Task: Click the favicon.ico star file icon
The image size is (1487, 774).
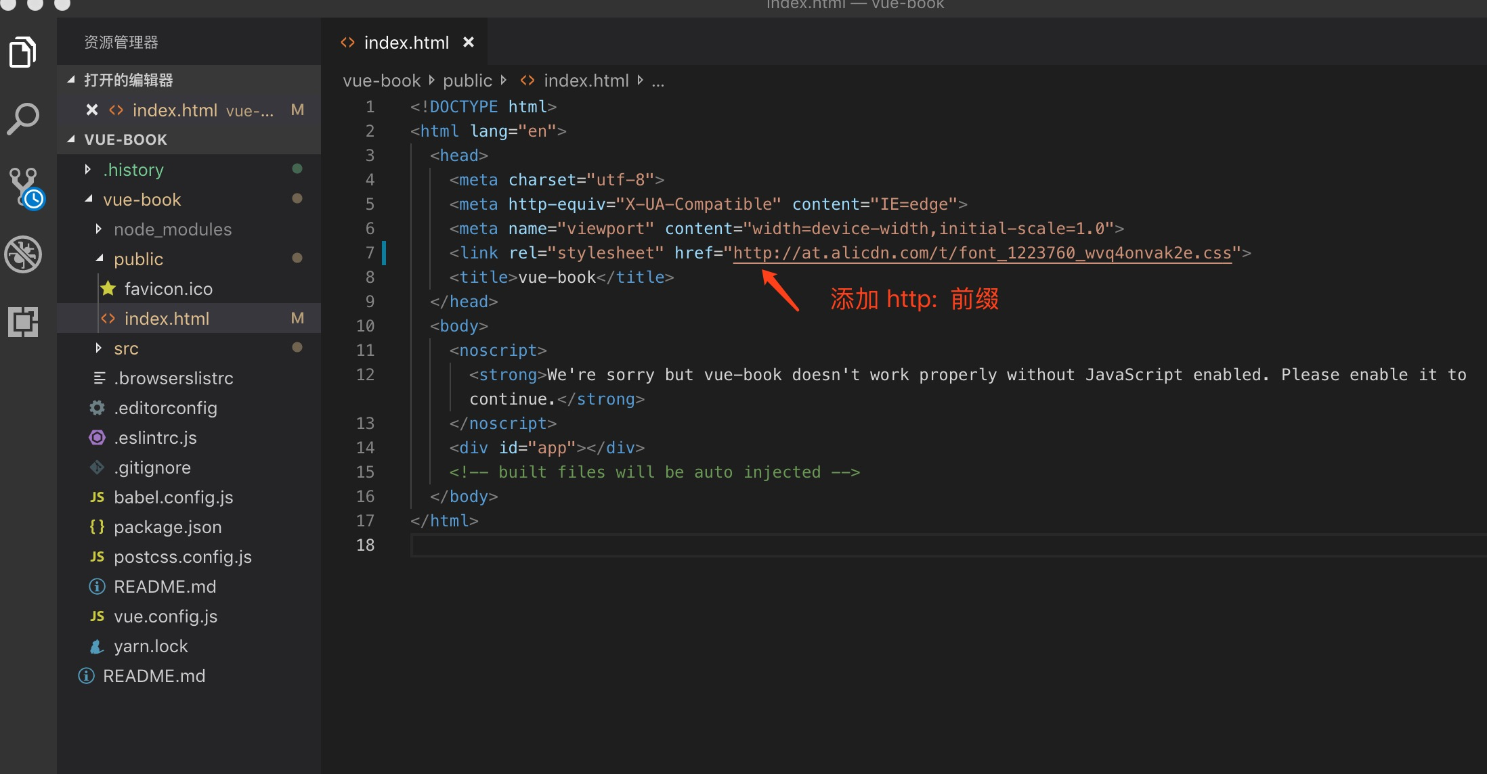Action: tap(108, 289)
